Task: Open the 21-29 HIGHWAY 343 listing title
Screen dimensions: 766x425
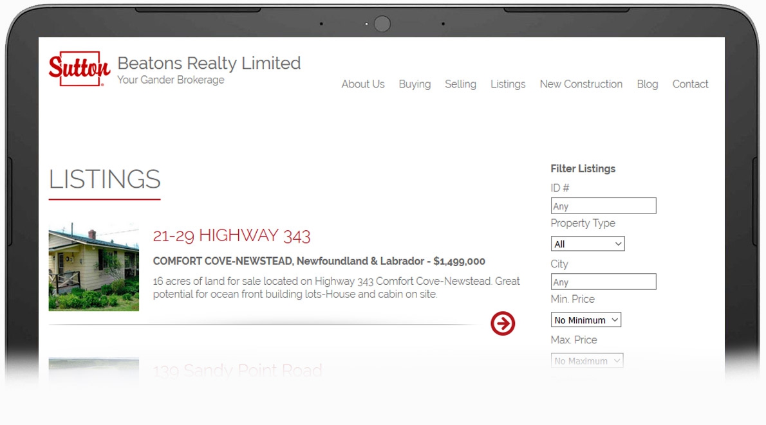Action: [232, 236]
